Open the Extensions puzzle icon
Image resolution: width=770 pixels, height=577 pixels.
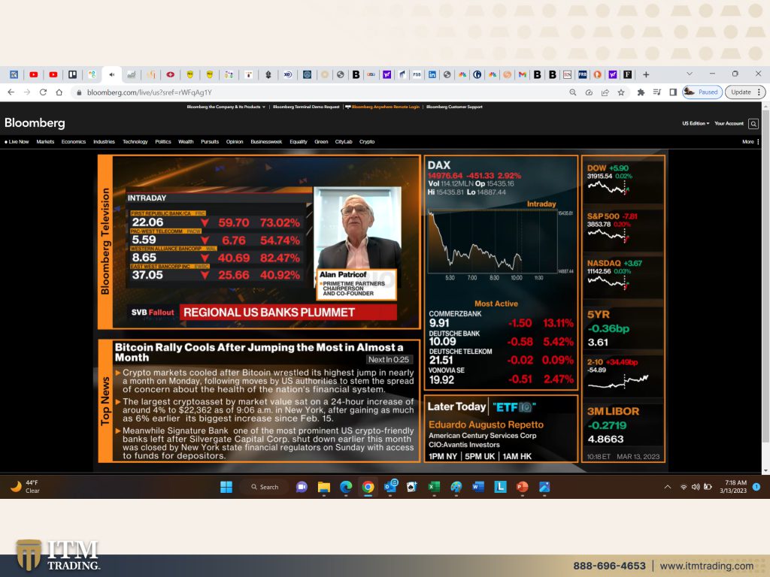(641, 92)
